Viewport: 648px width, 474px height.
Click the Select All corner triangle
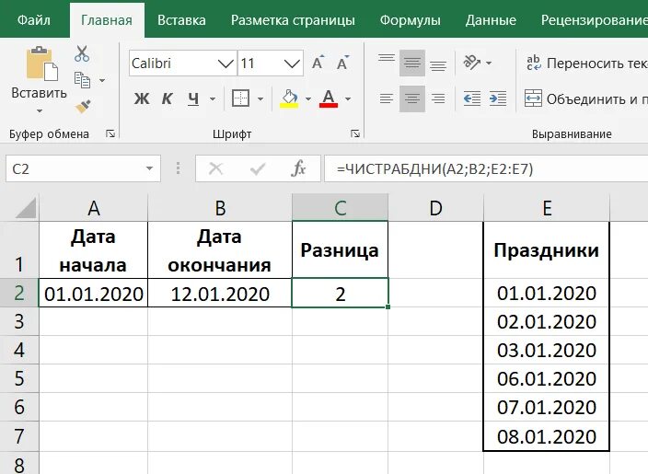25,207
